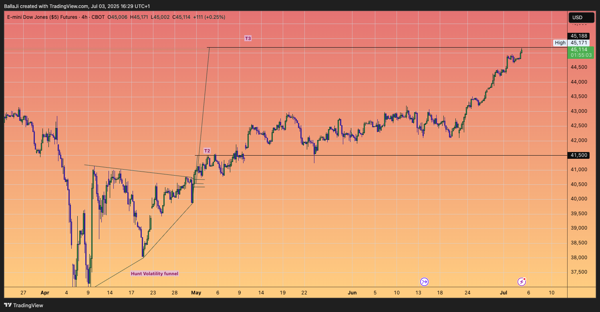
Task: Click the Hunt Volatility funnel label
Action: 155,274
